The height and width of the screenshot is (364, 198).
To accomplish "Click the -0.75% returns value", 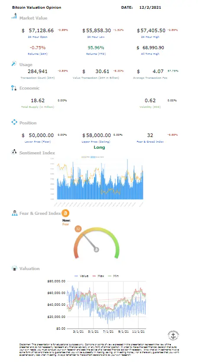I will point(38,47).
